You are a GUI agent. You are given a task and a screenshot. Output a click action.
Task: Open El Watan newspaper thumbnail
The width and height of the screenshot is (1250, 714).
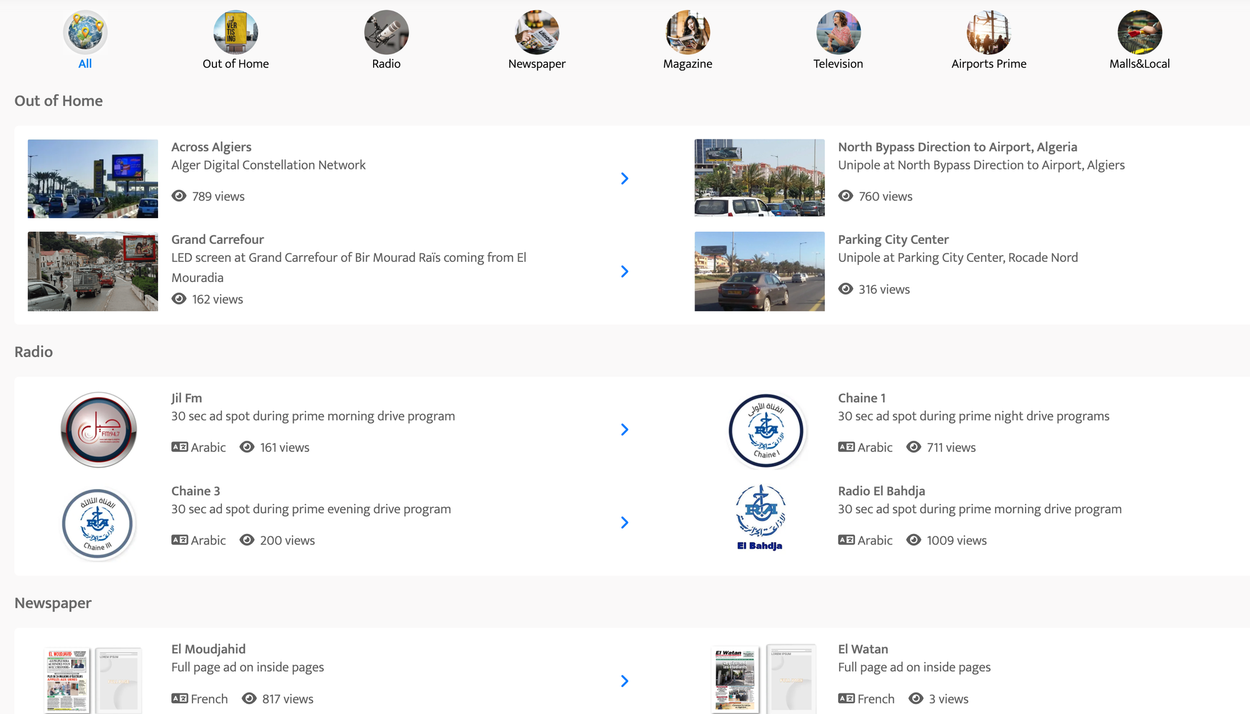point(764,679)
